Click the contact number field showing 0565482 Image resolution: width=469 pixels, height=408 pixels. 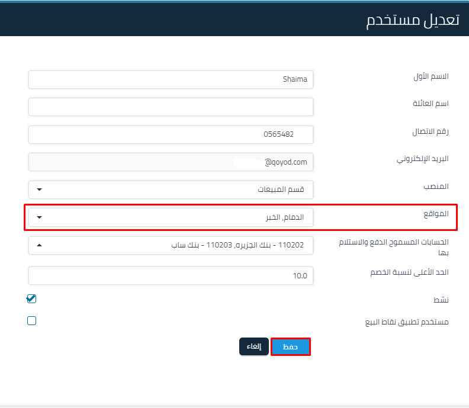pos(171,134)
